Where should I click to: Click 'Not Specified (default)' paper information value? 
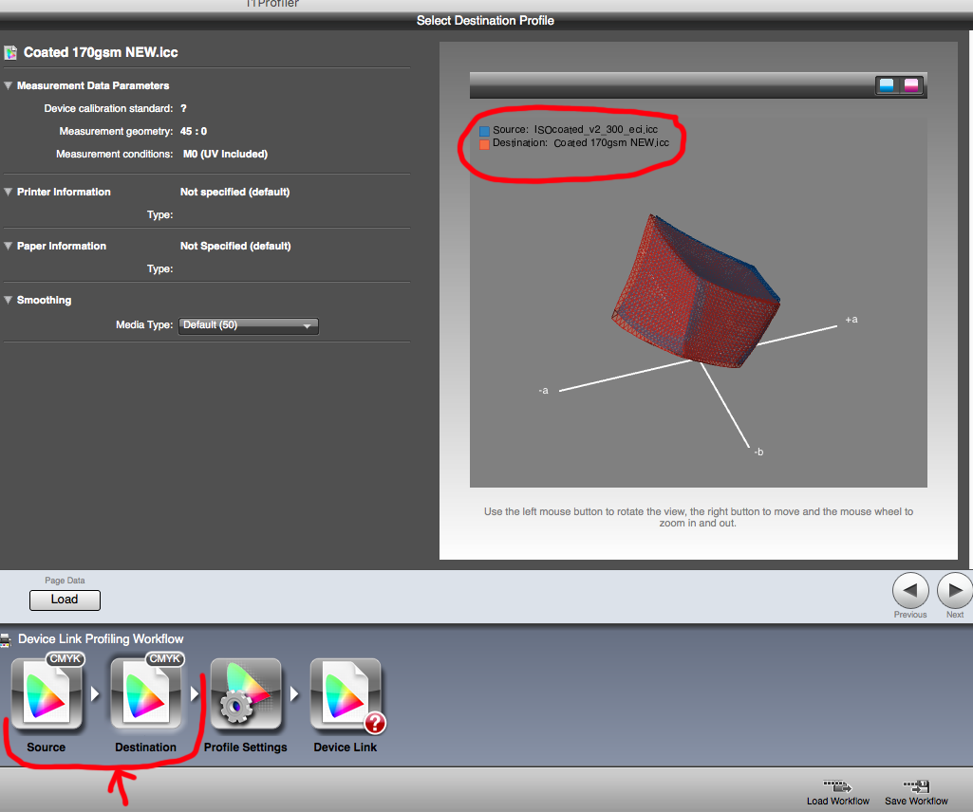235,246
